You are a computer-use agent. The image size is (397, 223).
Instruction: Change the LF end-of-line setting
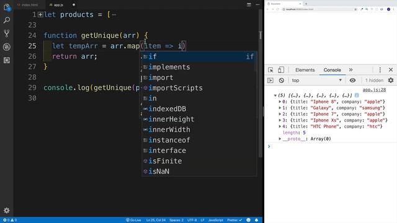[202, 220]
